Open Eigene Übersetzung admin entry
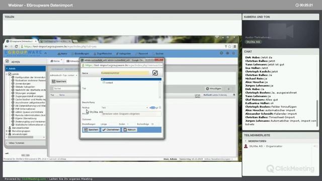322x181 pixels. tap(24, 119)
